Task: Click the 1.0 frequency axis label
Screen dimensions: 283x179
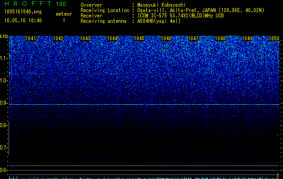Action: pyautogui.click(x=4, y=81)
